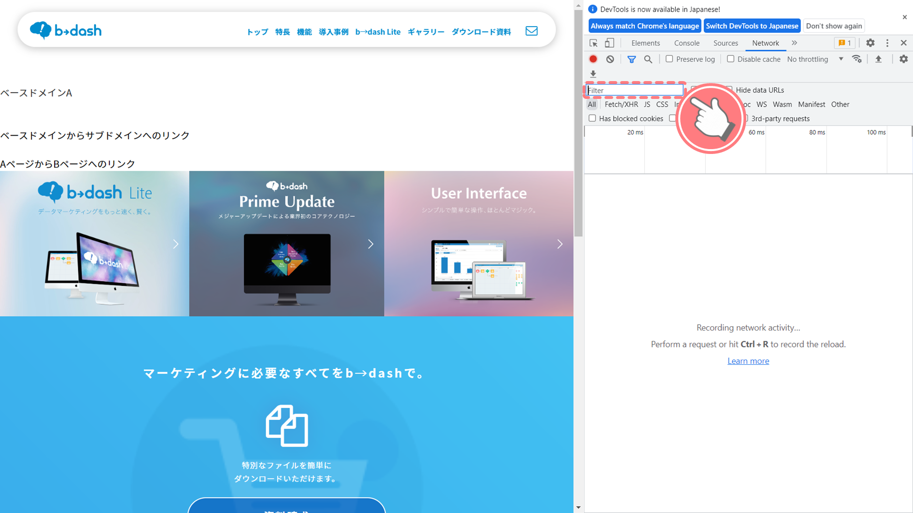The height and width of the screenshot is (513, 913).
Task: Toggle the network filter funnel icon
Action: pyautogui.click(x=631, y=59)
